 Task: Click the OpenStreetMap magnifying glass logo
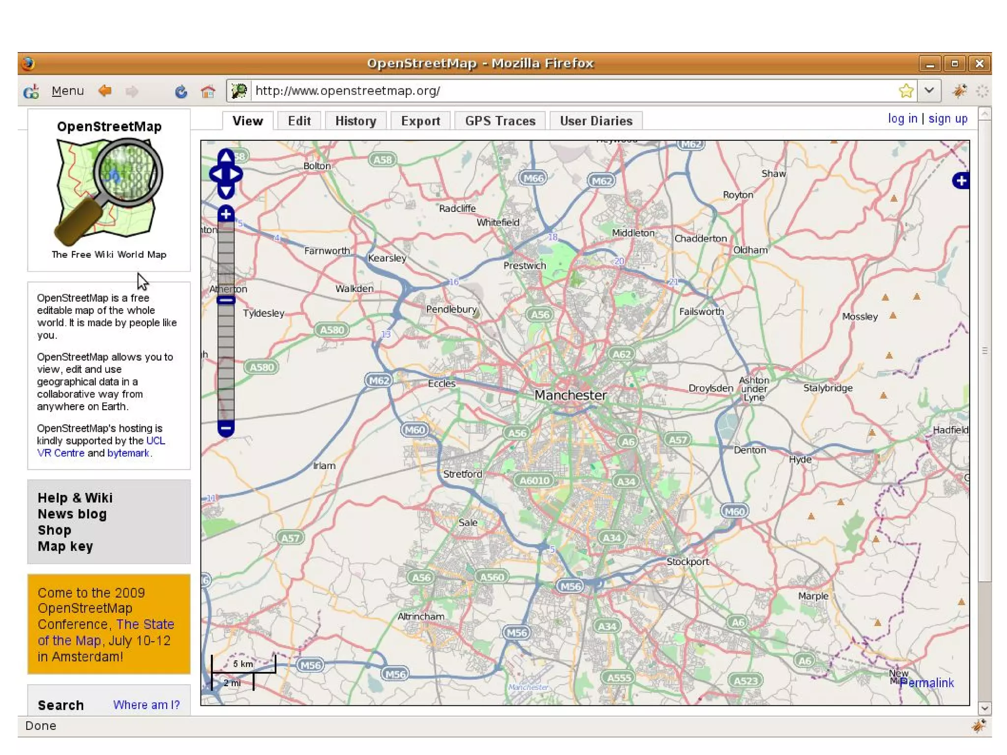tap(109, 192)
